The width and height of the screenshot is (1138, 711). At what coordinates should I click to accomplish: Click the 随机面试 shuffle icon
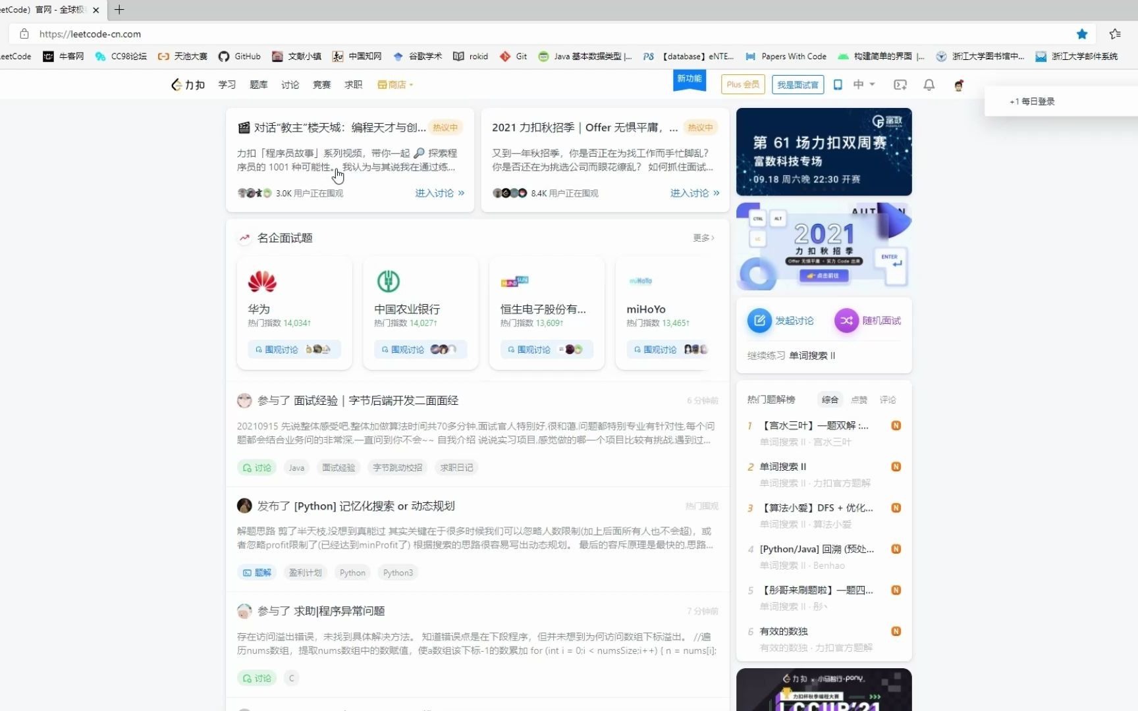point(846,321)
